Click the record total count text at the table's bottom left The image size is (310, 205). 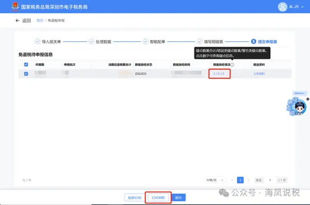point(27,180)
